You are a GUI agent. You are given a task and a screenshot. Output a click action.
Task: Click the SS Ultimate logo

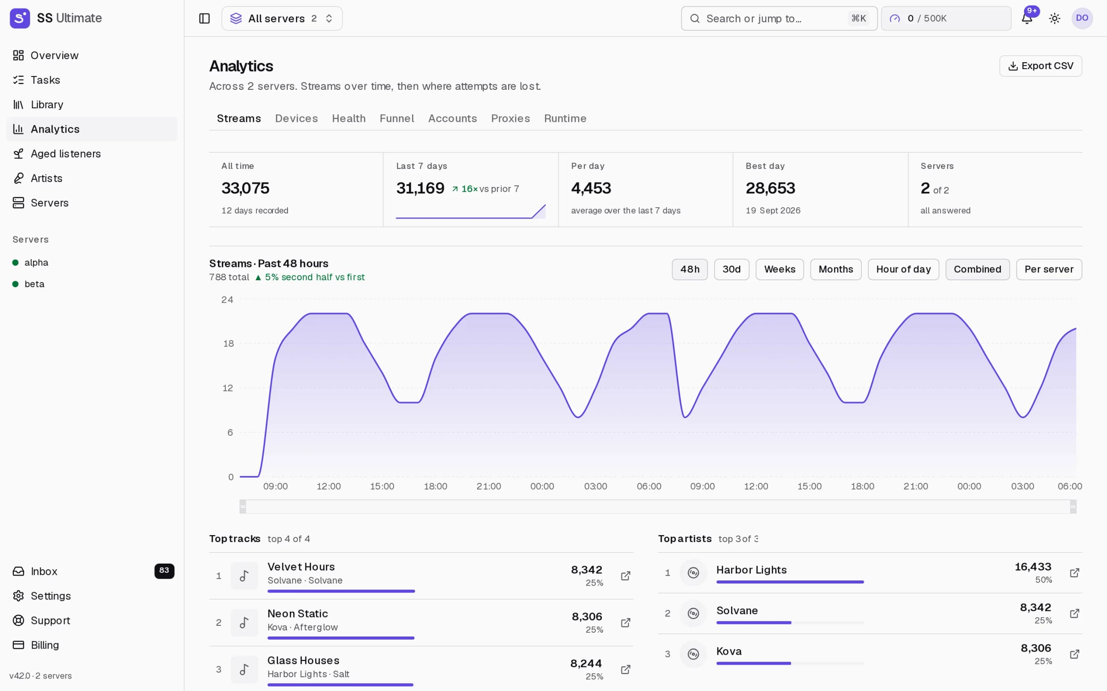click(x=19, y=18)
